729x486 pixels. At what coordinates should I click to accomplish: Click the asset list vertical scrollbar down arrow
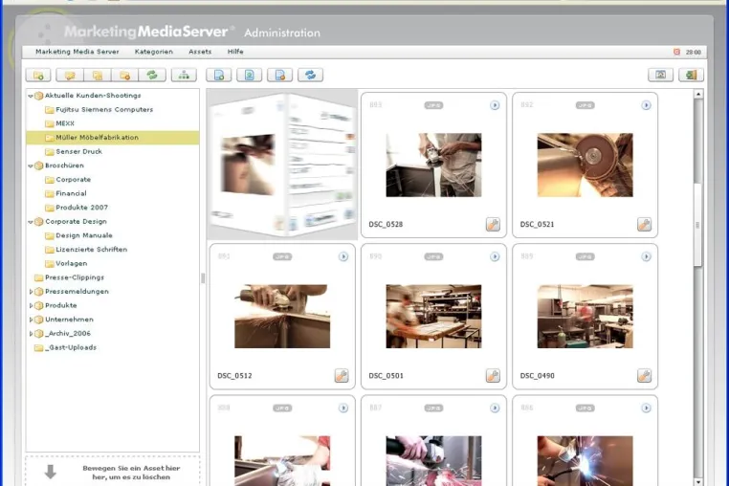coord(697,482)
